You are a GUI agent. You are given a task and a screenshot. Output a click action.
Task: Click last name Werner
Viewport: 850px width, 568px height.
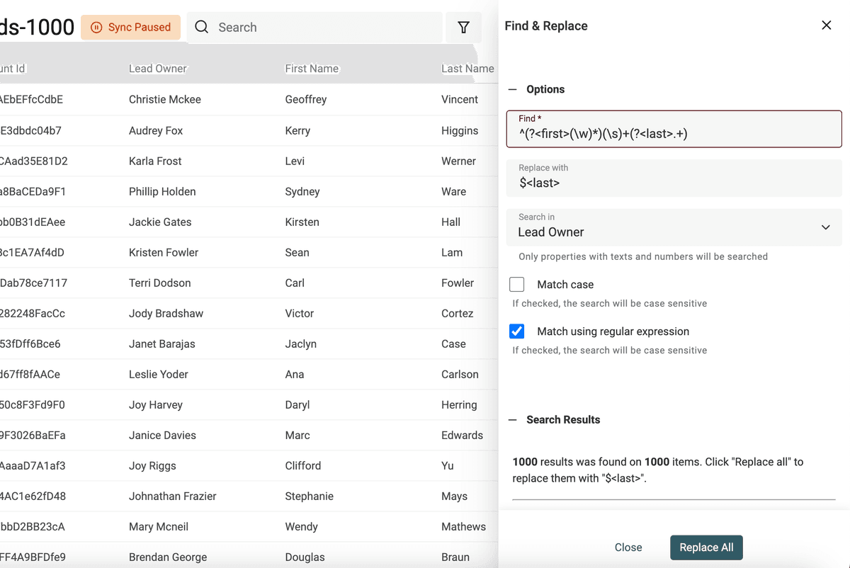point(459,161)
